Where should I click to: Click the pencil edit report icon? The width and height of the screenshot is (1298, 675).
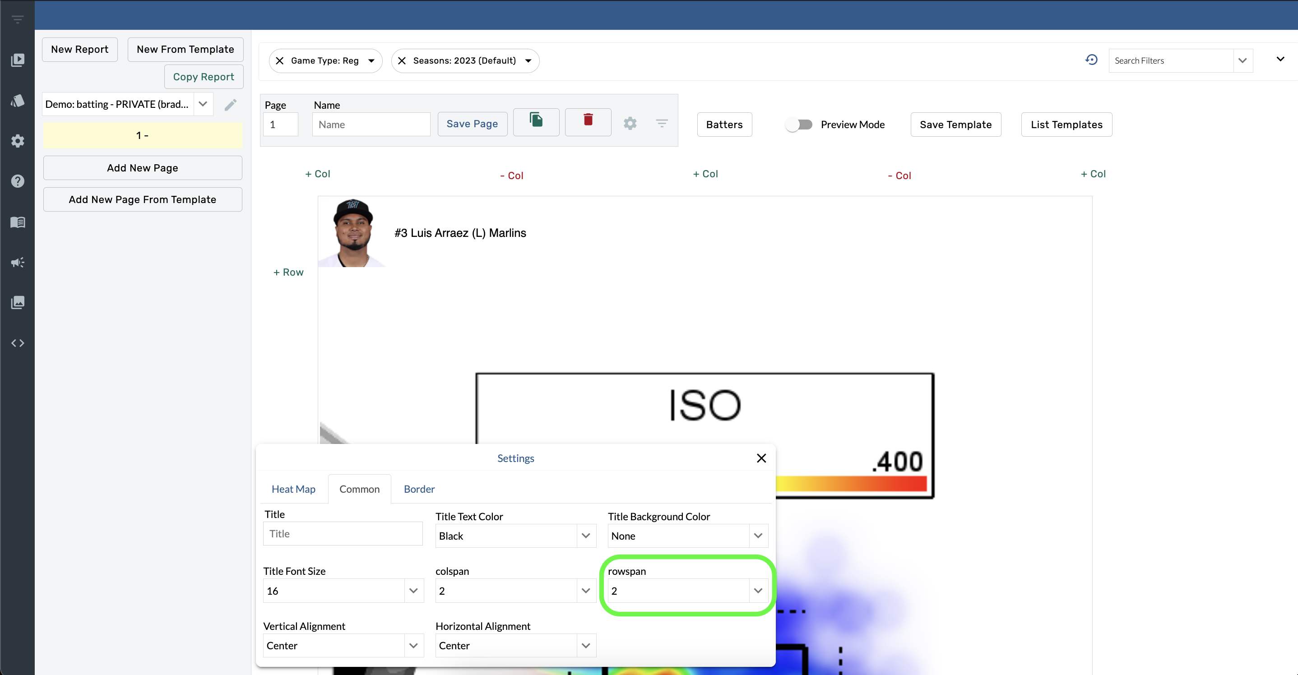[x=230, y=104]
